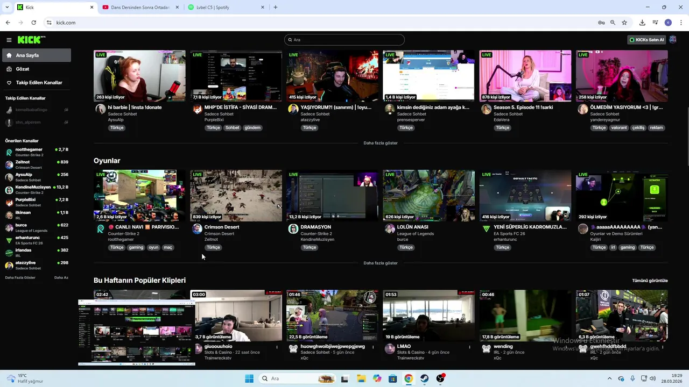
Task: Show hidden tray icons chevron
Action: (609, 378)
